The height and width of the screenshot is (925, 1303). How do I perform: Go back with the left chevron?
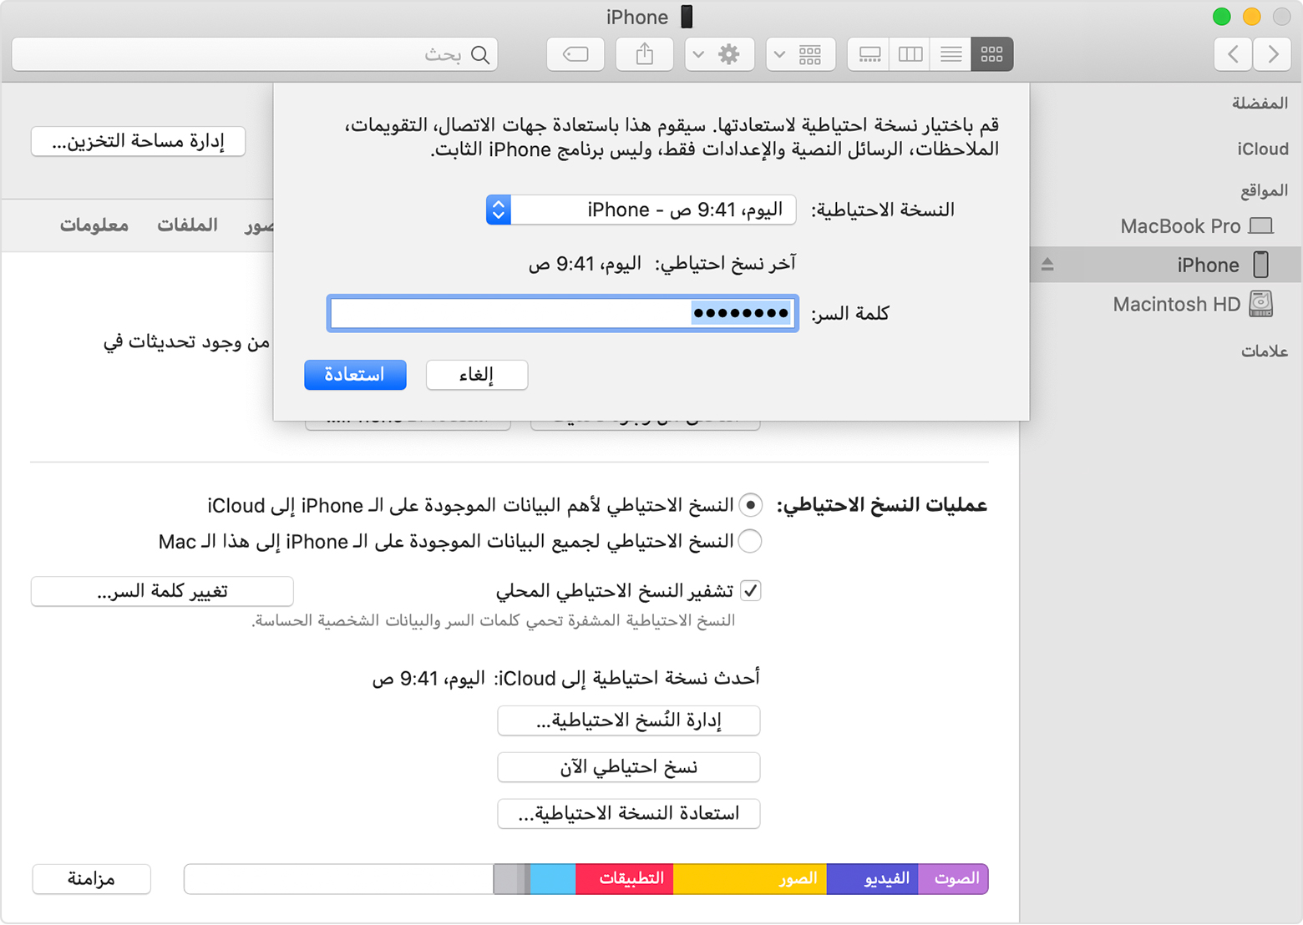[x=1234, y=54]
